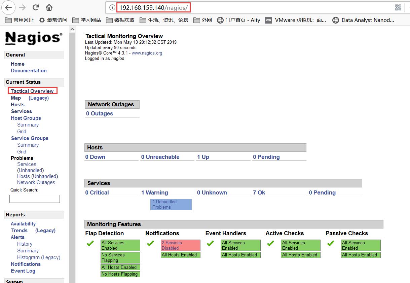
Task: Open the Map (Legacy) link
Action: (x=39, y=98)
